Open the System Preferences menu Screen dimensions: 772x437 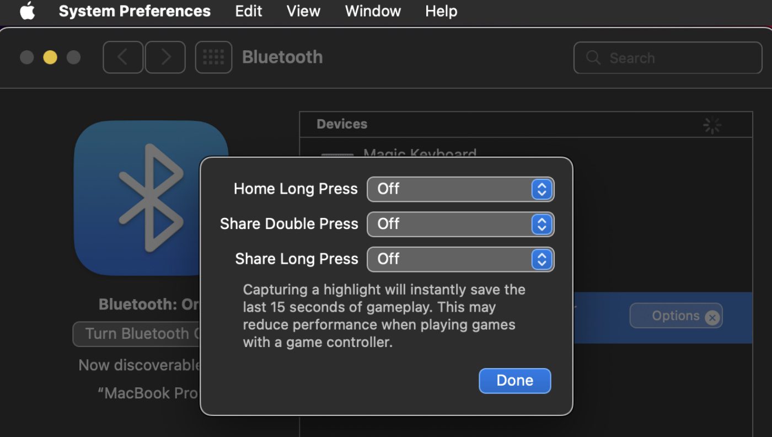click(x=135, y=11)
